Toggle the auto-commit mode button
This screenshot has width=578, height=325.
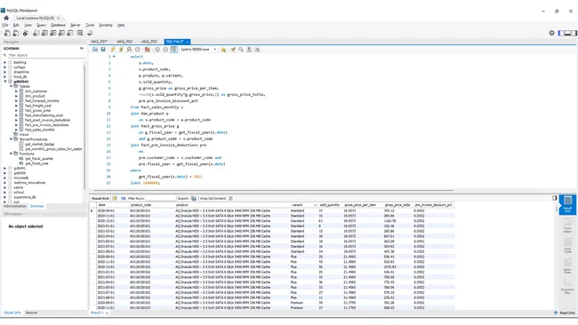[x=173, y=50]
